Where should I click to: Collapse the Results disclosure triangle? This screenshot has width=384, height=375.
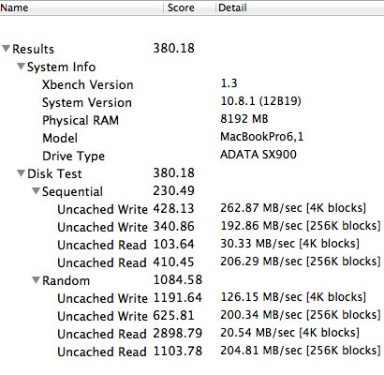pyautogui.click(x=6, y=49)
